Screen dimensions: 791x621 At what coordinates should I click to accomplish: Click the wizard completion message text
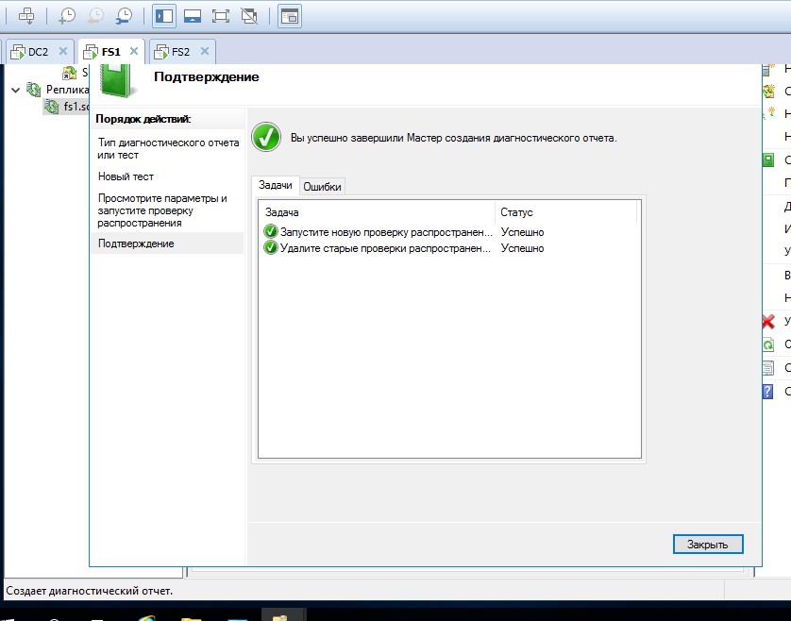(x=453, y=138)
